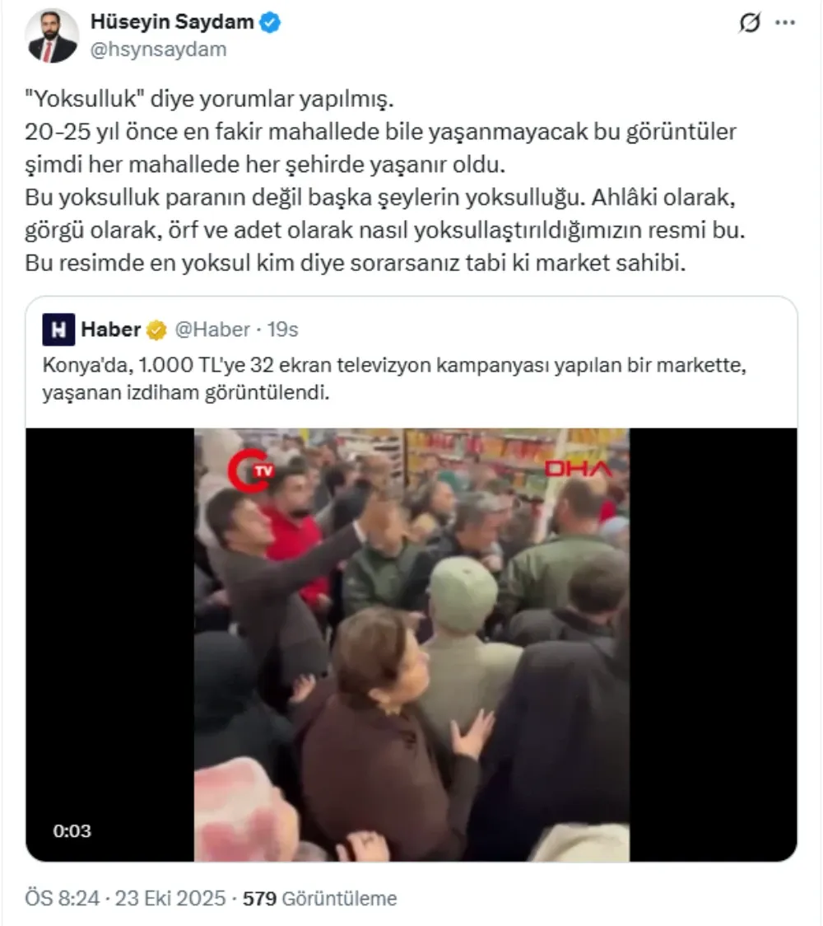The width and height of the screenshot is (823, 926).
Task: Click the red C TV logo on video
Action: coord(253,470)
